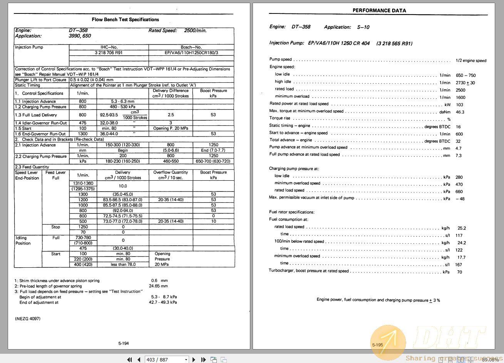This screenshot has height=363, width=504.
Task: Select the previous view history icon
Action: click(x=214, y=360)
